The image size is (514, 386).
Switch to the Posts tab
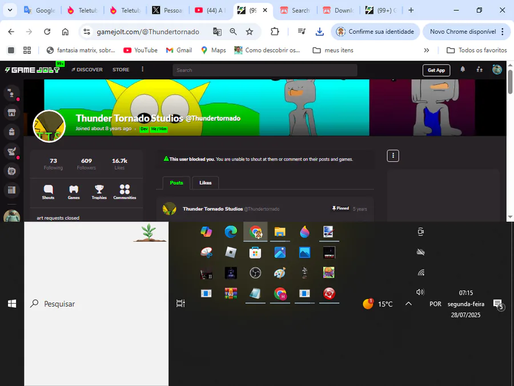point(176,183)
